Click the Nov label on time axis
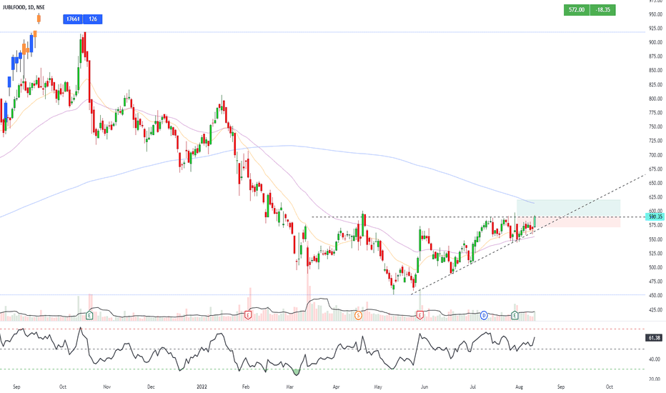The width and height of the screenshot is (666, 393). point(106,387)
